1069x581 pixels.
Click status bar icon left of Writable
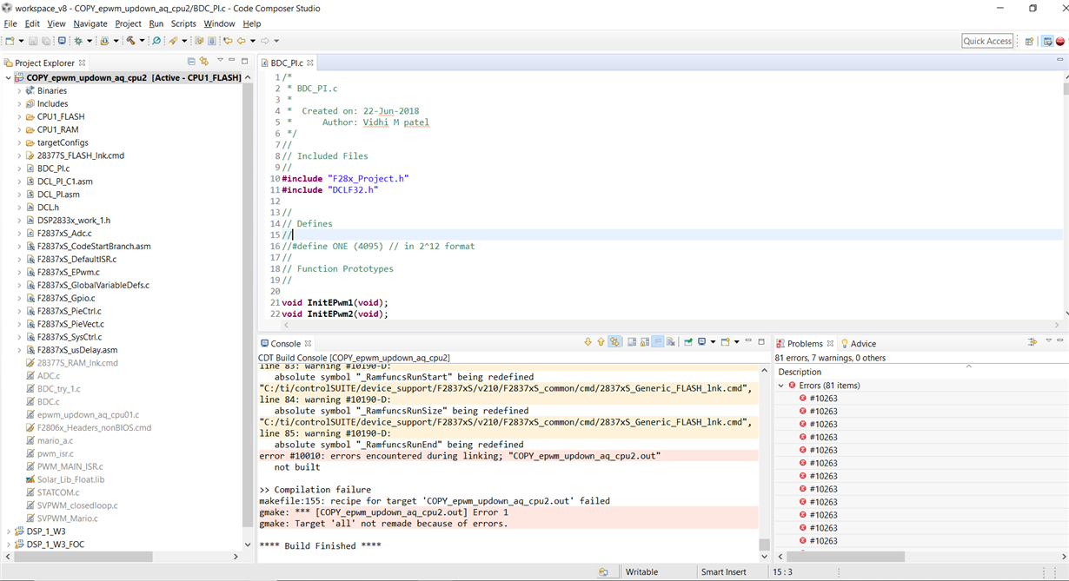pyautogui.click(x=603, y=572)
